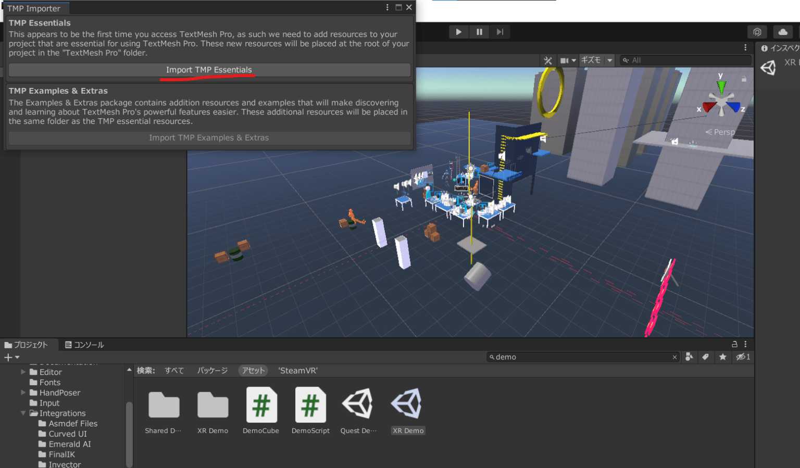Expand the Editor folder in Project tree

[22, 372]
